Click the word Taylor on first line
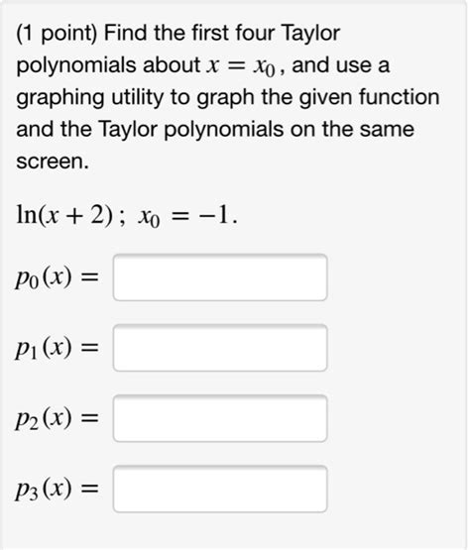This screenshot has width=470, height=550. click(x=311, y=34)
